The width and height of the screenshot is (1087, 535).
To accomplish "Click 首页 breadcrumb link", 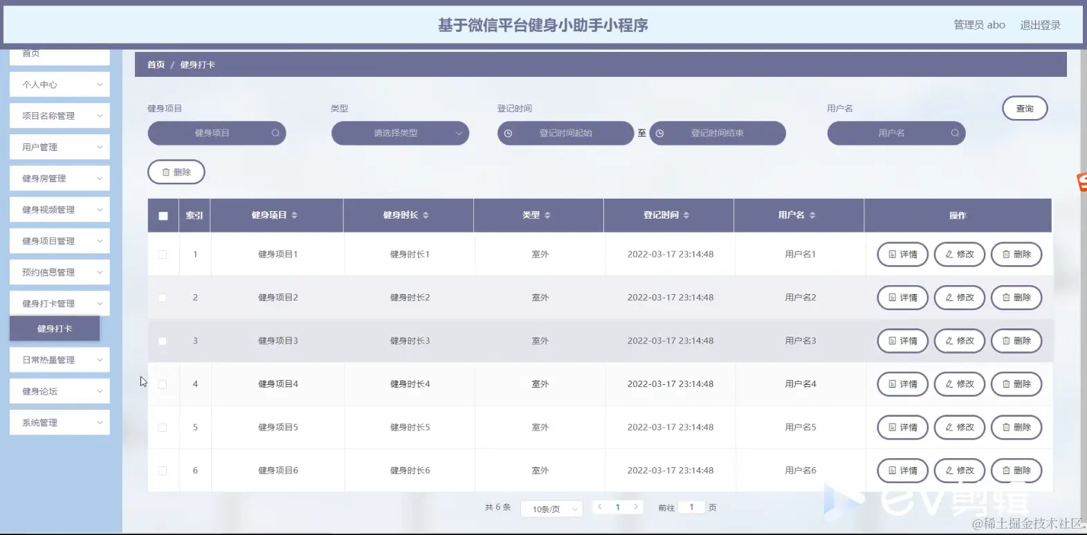I will pyautogui.click(x=156, y=64).
